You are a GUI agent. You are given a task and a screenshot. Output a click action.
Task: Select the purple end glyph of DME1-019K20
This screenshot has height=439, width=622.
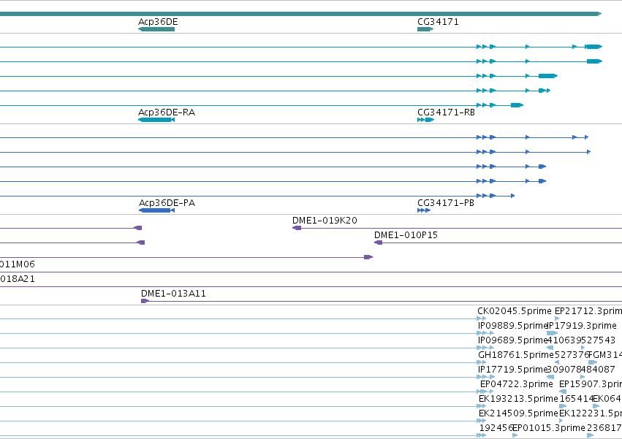pyautogui.click(x=297, y=228)
